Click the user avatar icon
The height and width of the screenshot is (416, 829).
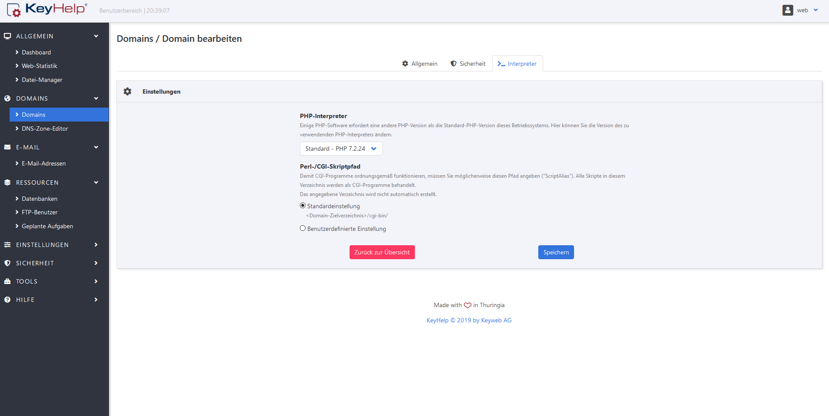tap(787, 10)
